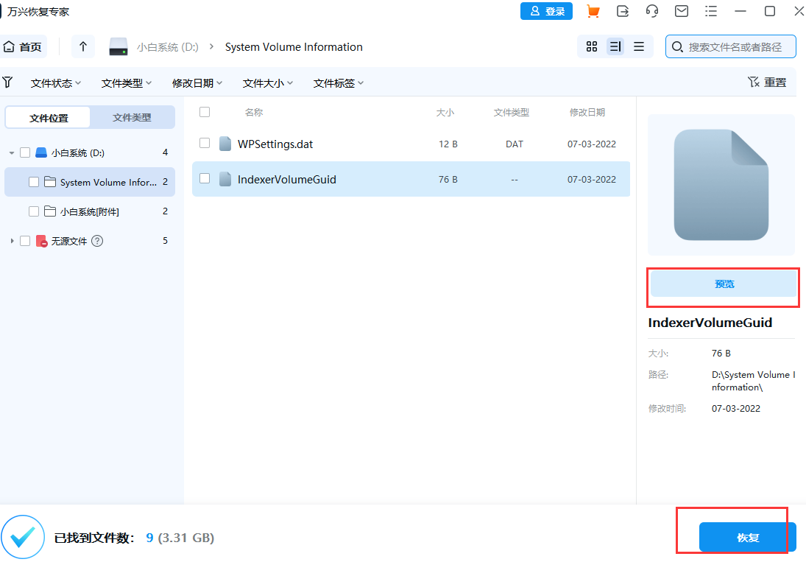Select the IndexerVolumeGuid file name in list
806x562 pixels.
coord(287,180)
